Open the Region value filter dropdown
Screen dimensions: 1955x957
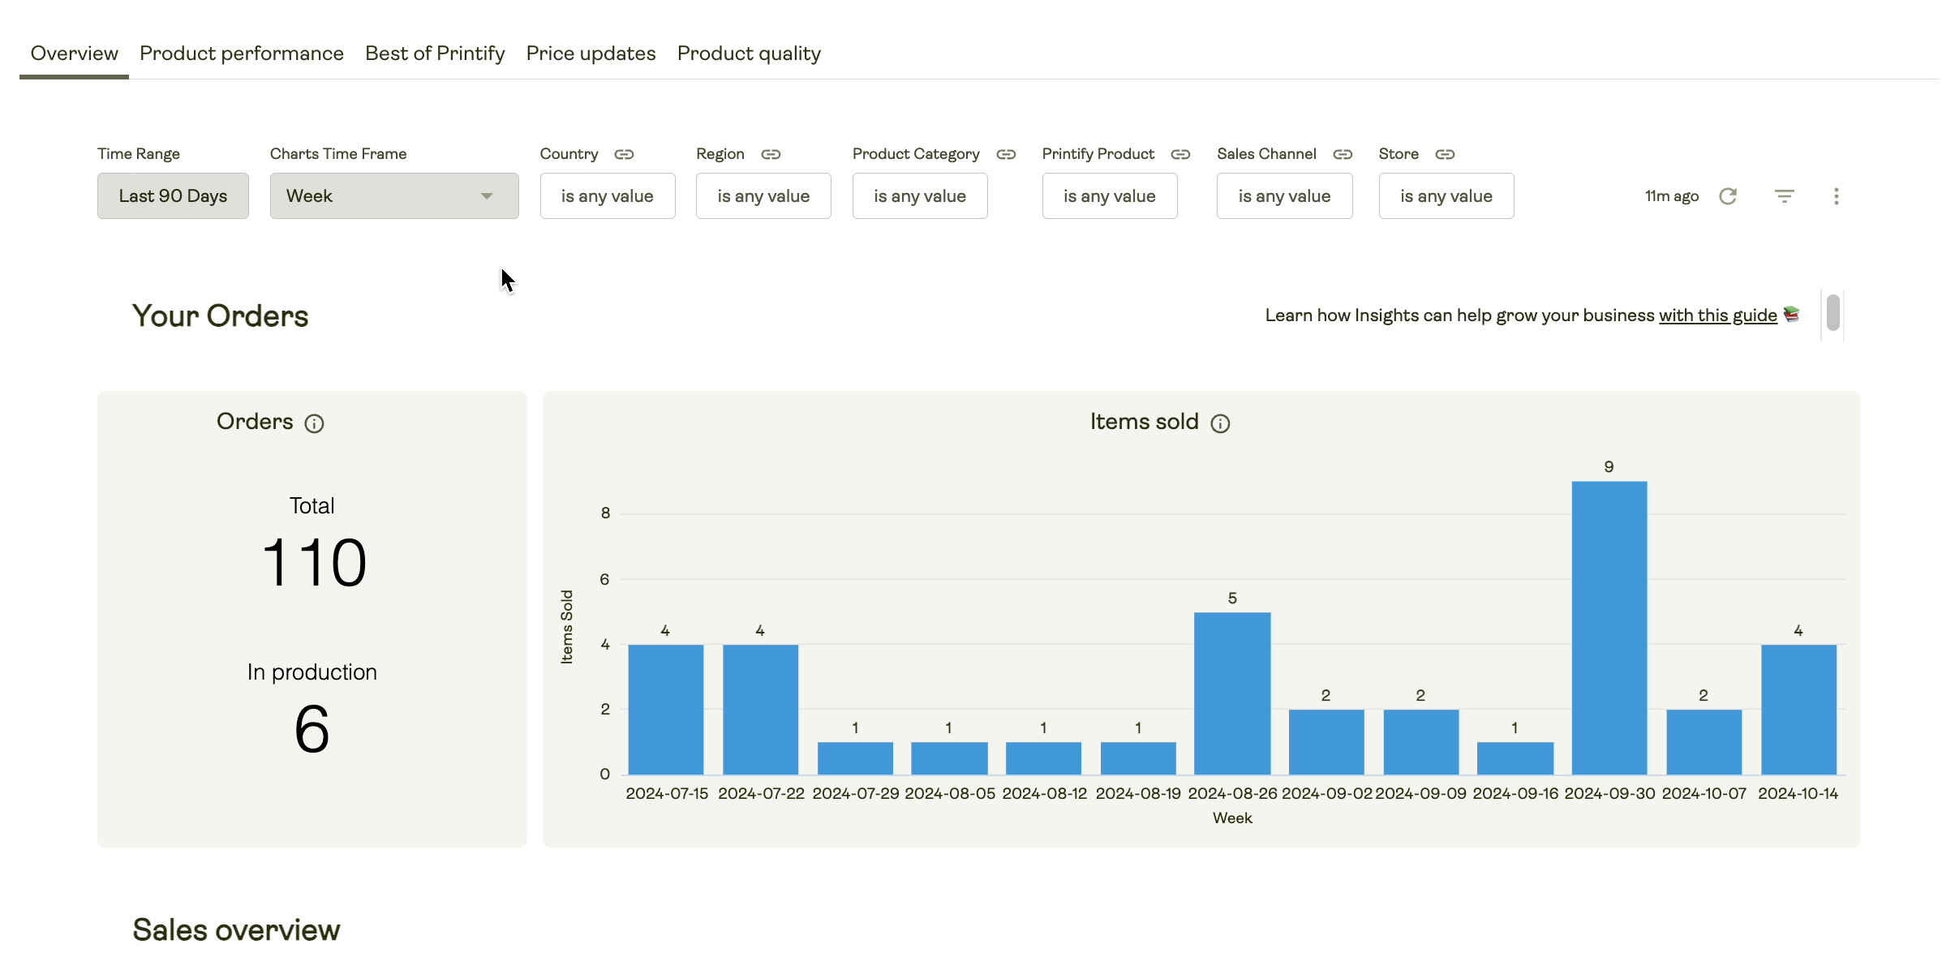[763, 195]
